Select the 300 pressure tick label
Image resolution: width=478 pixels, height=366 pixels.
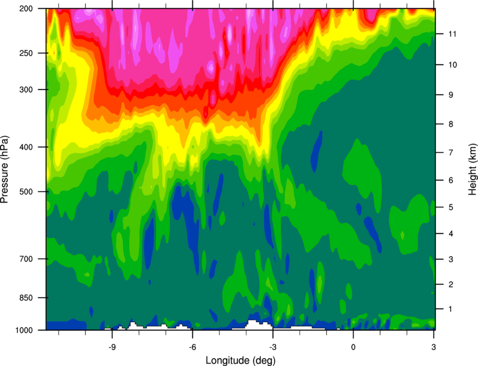pyautogui.click(x=26, y=90)
